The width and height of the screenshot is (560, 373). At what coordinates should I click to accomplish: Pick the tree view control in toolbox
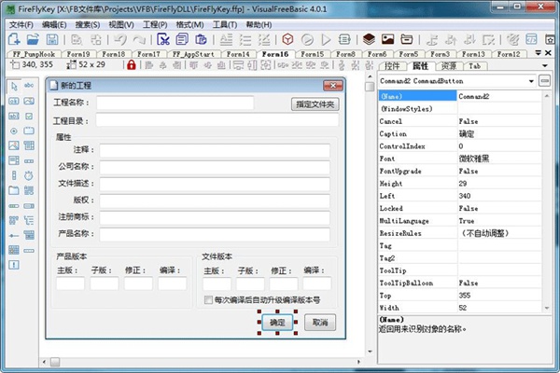(x=29, y=220)
